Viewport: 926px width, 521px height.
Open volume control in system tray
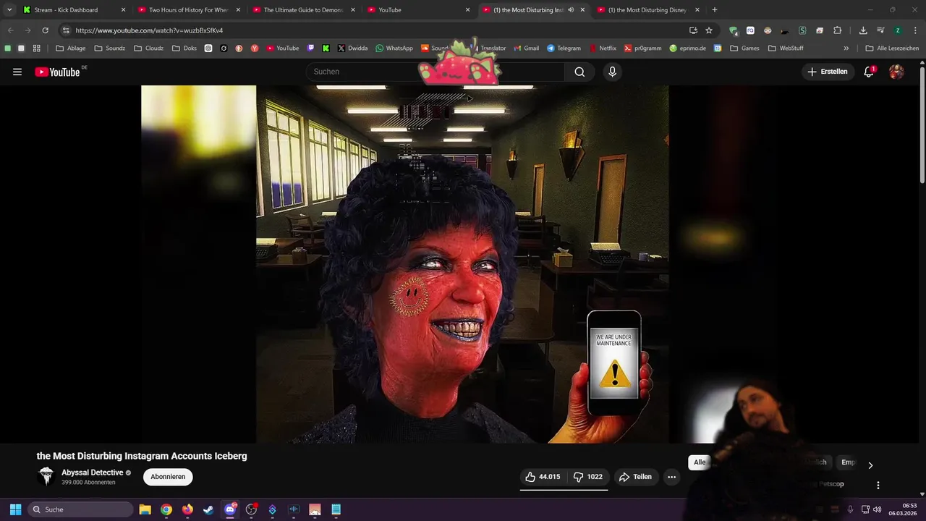click(x=877, y=509)
